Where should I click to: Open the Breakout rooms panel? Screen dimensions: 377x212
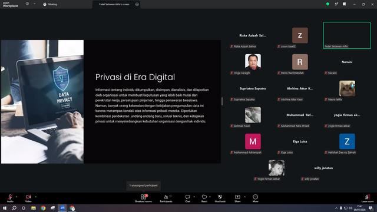pos(143,198)
